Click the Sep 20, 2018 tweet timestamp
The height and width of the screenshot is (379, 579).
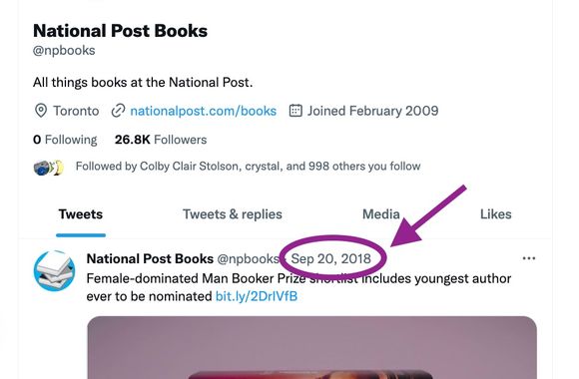point(330,258)
